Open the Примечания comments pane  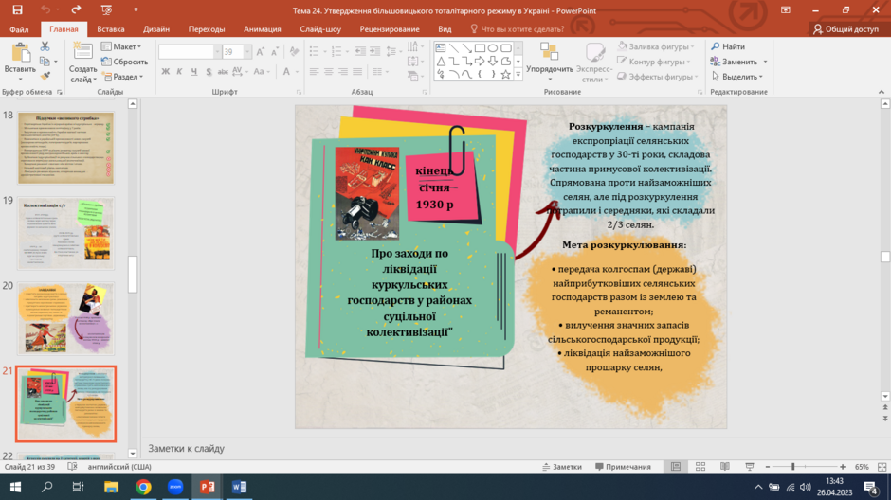[x=623, y=467]
